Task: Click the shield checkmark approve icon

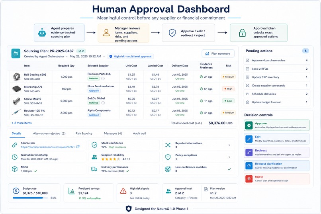Action: tap(172, 33)
